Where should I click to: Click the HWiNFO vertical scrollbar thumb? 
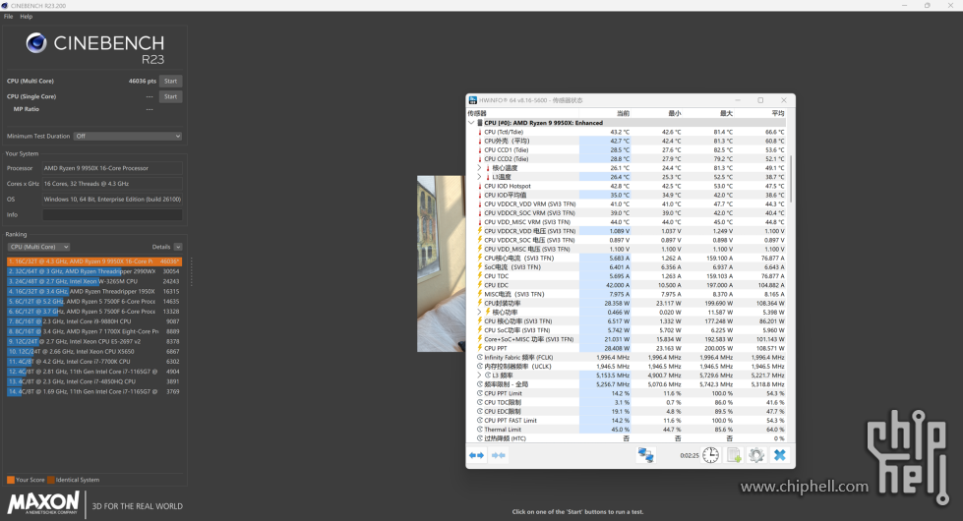pos(791,179)
